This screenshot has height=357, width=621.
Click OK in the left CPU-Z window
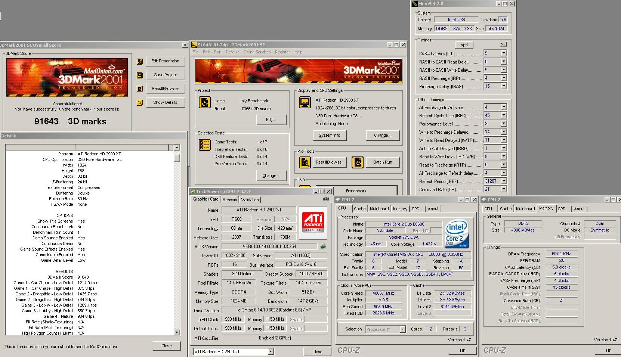(x=463, y=351)
